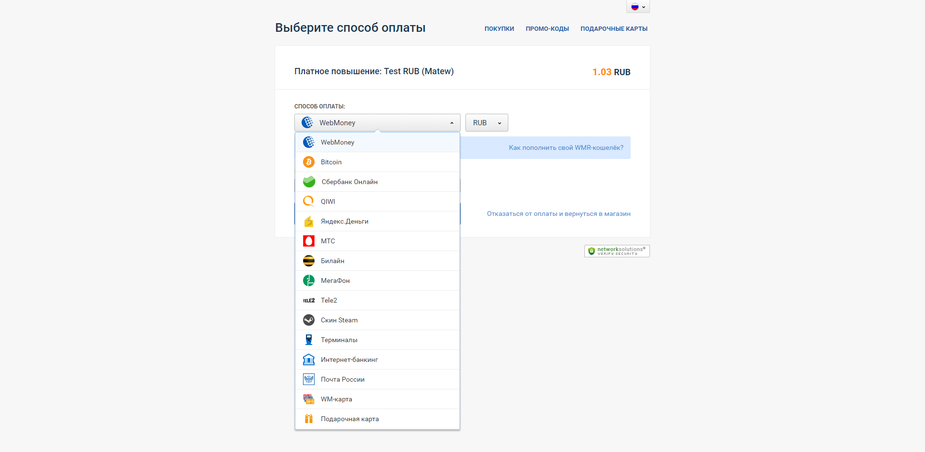Select Терминалы payment option

339,340
